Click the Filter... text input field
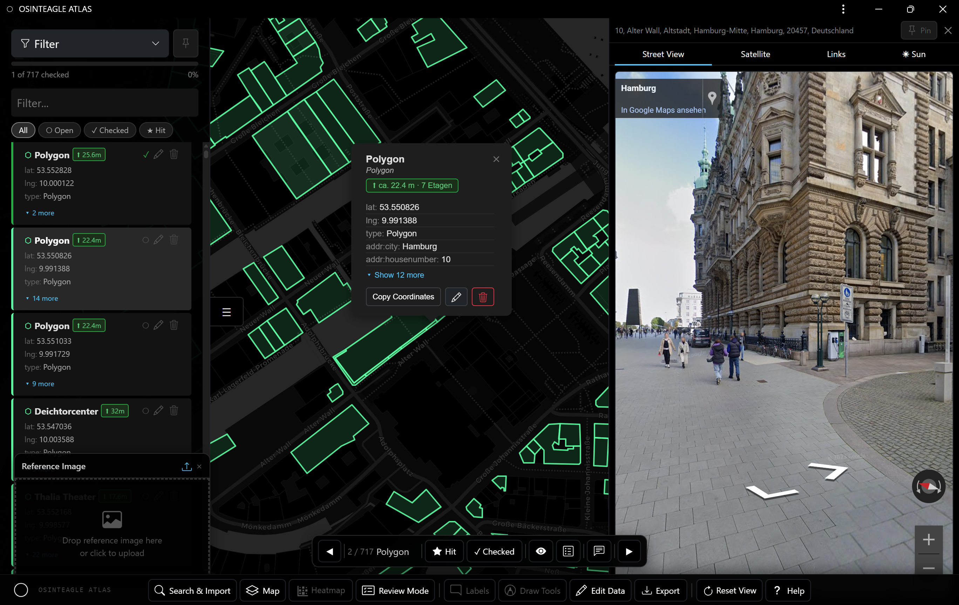The height and width of the screenshot is (605, 959). click(x=105, y=103)
